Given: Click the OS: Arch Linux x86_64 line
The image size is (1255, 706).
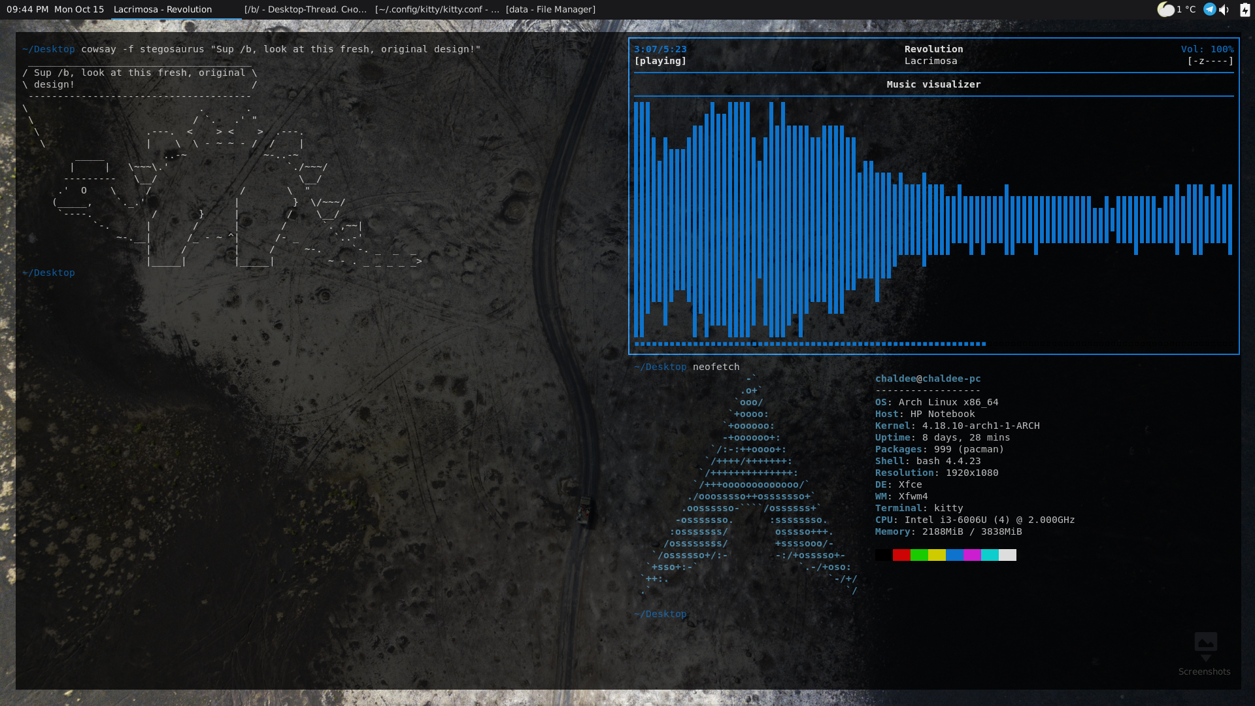Looking at the screenshot, I should 937,402.
